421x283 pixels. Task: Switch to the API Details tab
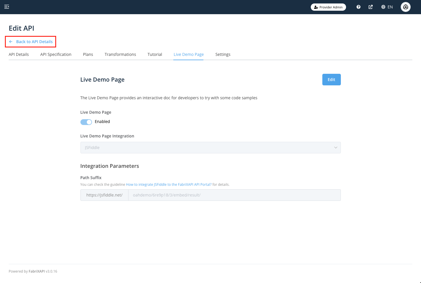(19, 54)
